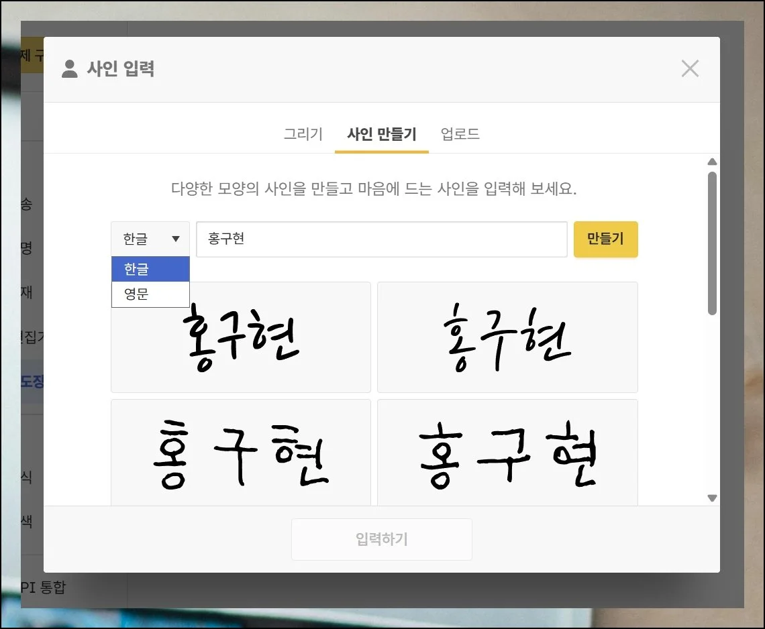Choose 영문 from the language list
This screenshot has height=629, width=765.
150,294
